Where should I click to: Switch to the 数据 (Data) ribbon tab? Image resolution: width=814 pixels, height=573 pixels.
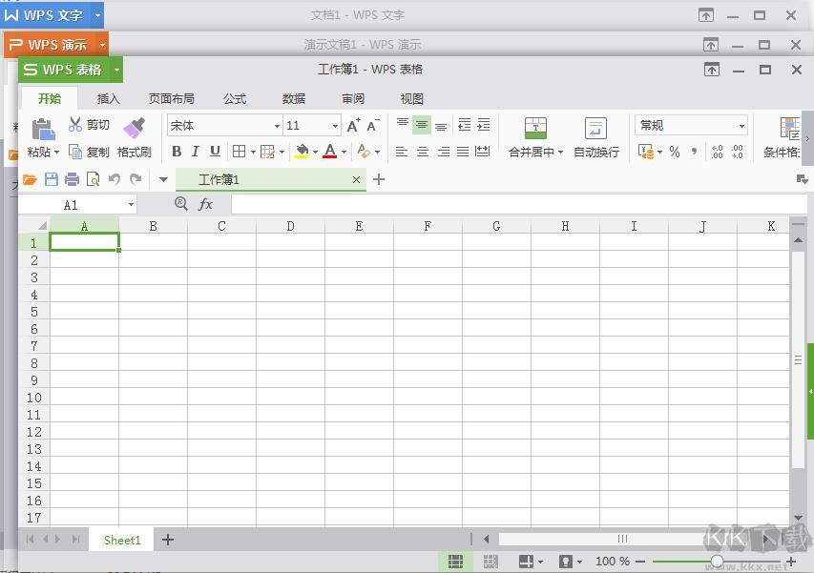(x=293, y=98)
